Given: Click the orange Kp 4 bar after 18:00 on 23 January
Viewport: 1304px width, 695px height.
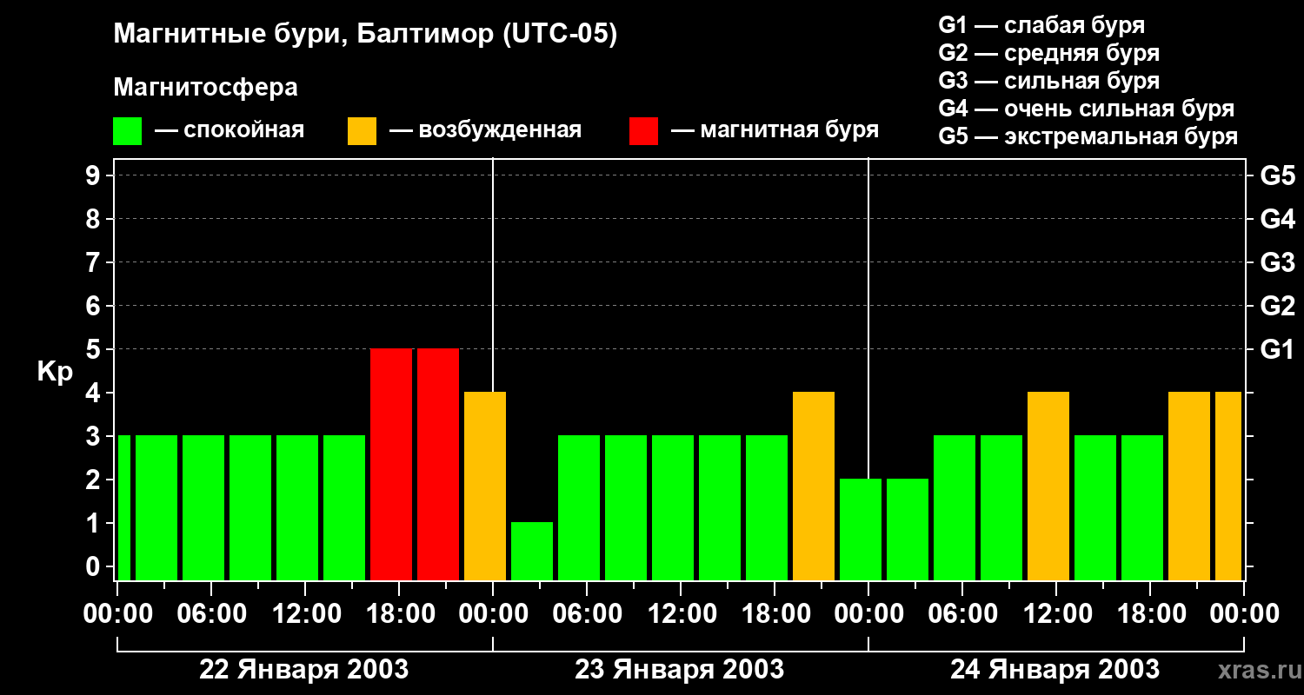Looking at the screenshot, I should point(814,486).
